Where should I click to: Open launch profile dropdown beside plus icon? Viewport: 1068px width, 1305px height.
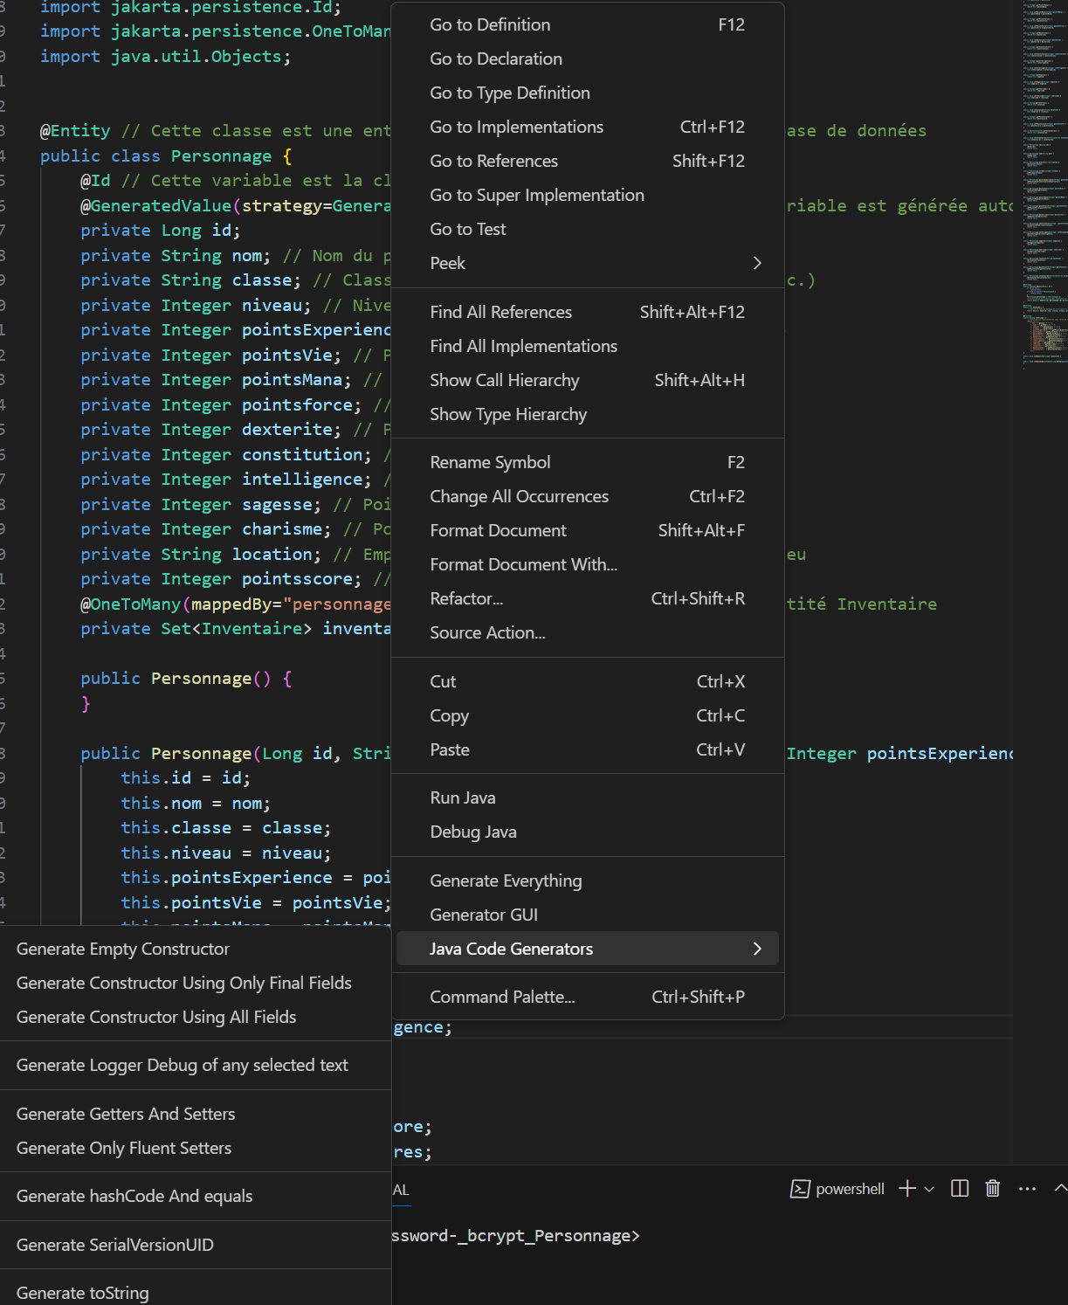929,1189
